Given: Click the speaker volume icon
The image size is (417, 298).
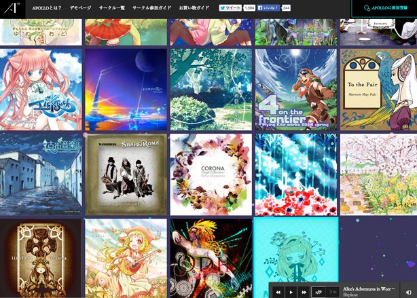Looking at the screenshot, I should coord(409,292).
